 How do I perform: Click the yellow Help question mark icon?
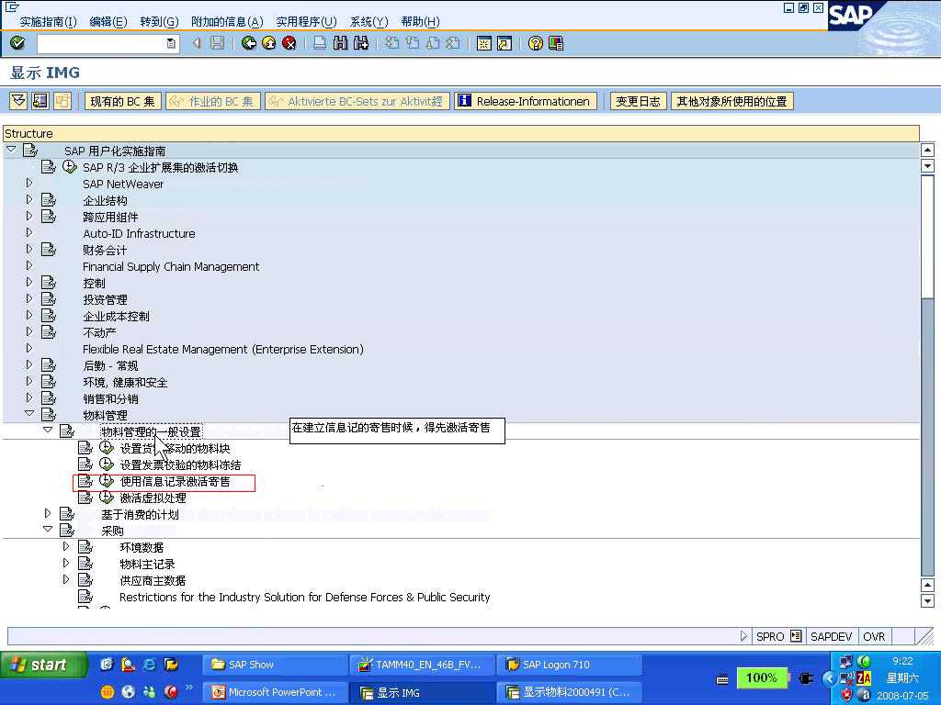pyautogui.click(x=536, y=43)
